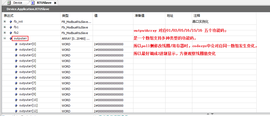Click the outputarr[1] variable icon
Image resolution: width=270 pixels, height=116 pixels.
16,50
